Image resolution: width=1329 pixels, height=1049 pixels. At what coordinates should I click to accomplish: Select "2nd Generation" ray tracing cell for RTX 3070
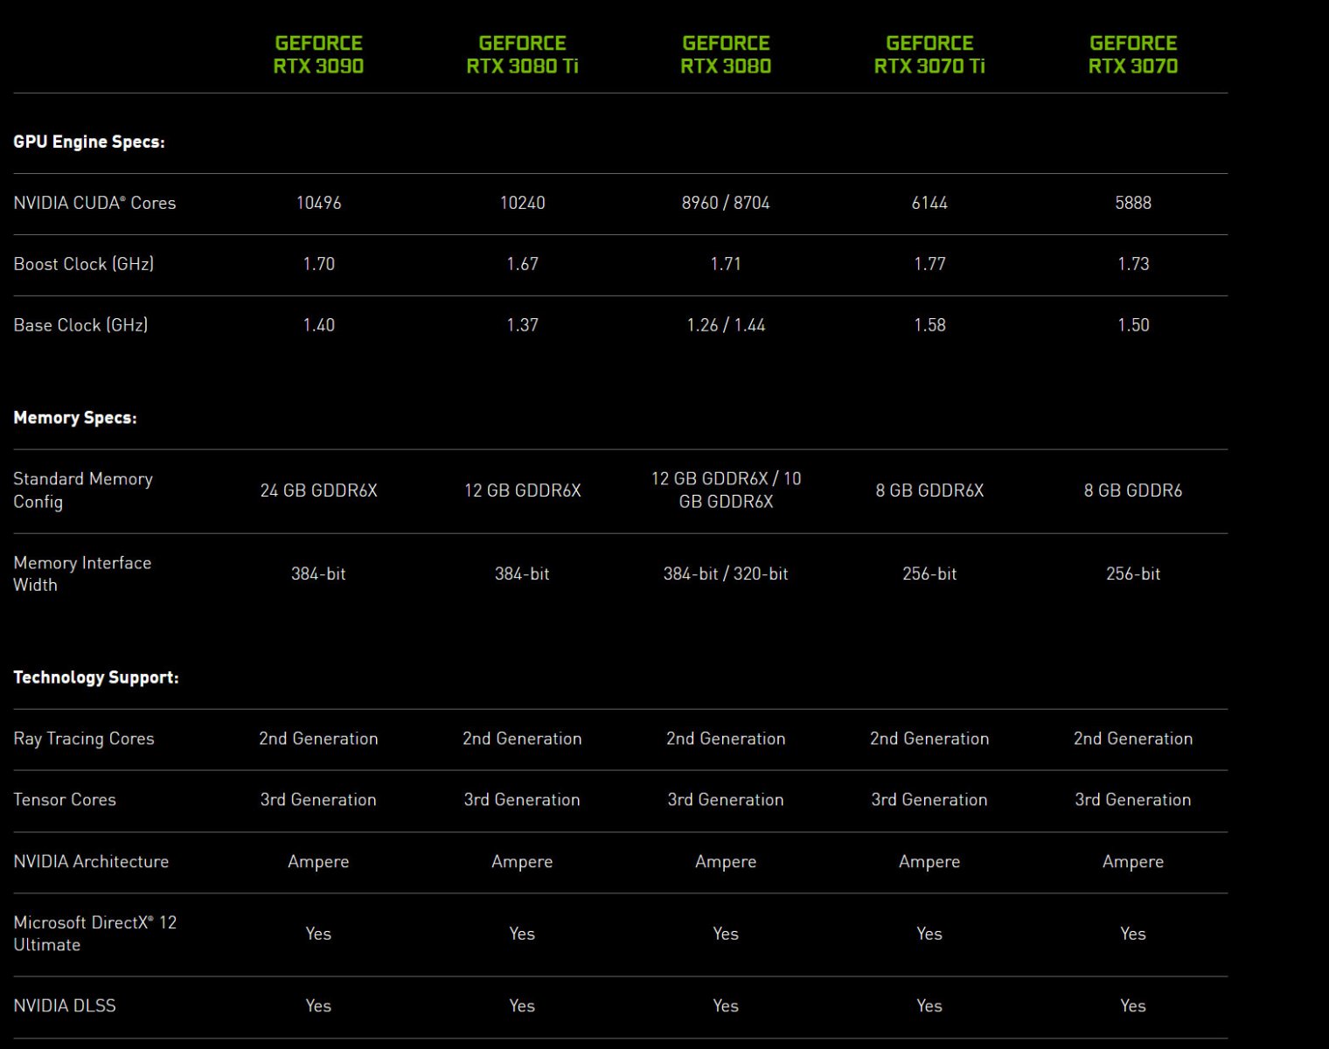1133,739
